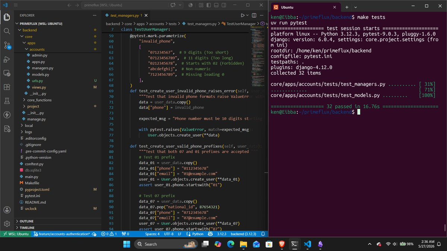Run Python file with the play button
Screen dimensions: 447x251
[242, 15]
